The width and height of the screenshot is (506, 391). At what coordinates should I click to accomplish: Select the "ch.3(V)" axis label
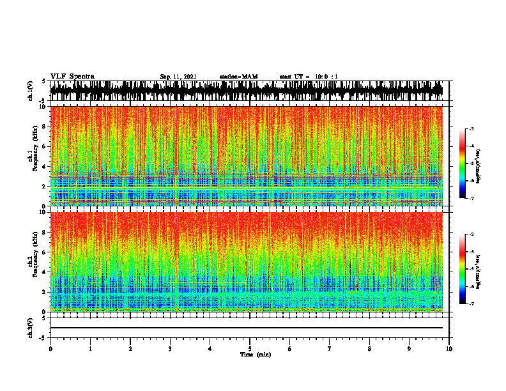point(31,328)
